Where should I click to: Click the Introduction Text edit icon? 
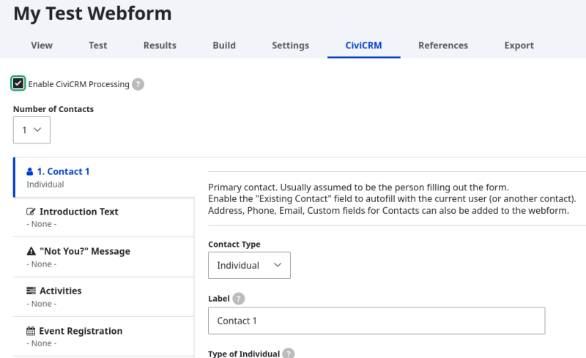coord(31,212)
